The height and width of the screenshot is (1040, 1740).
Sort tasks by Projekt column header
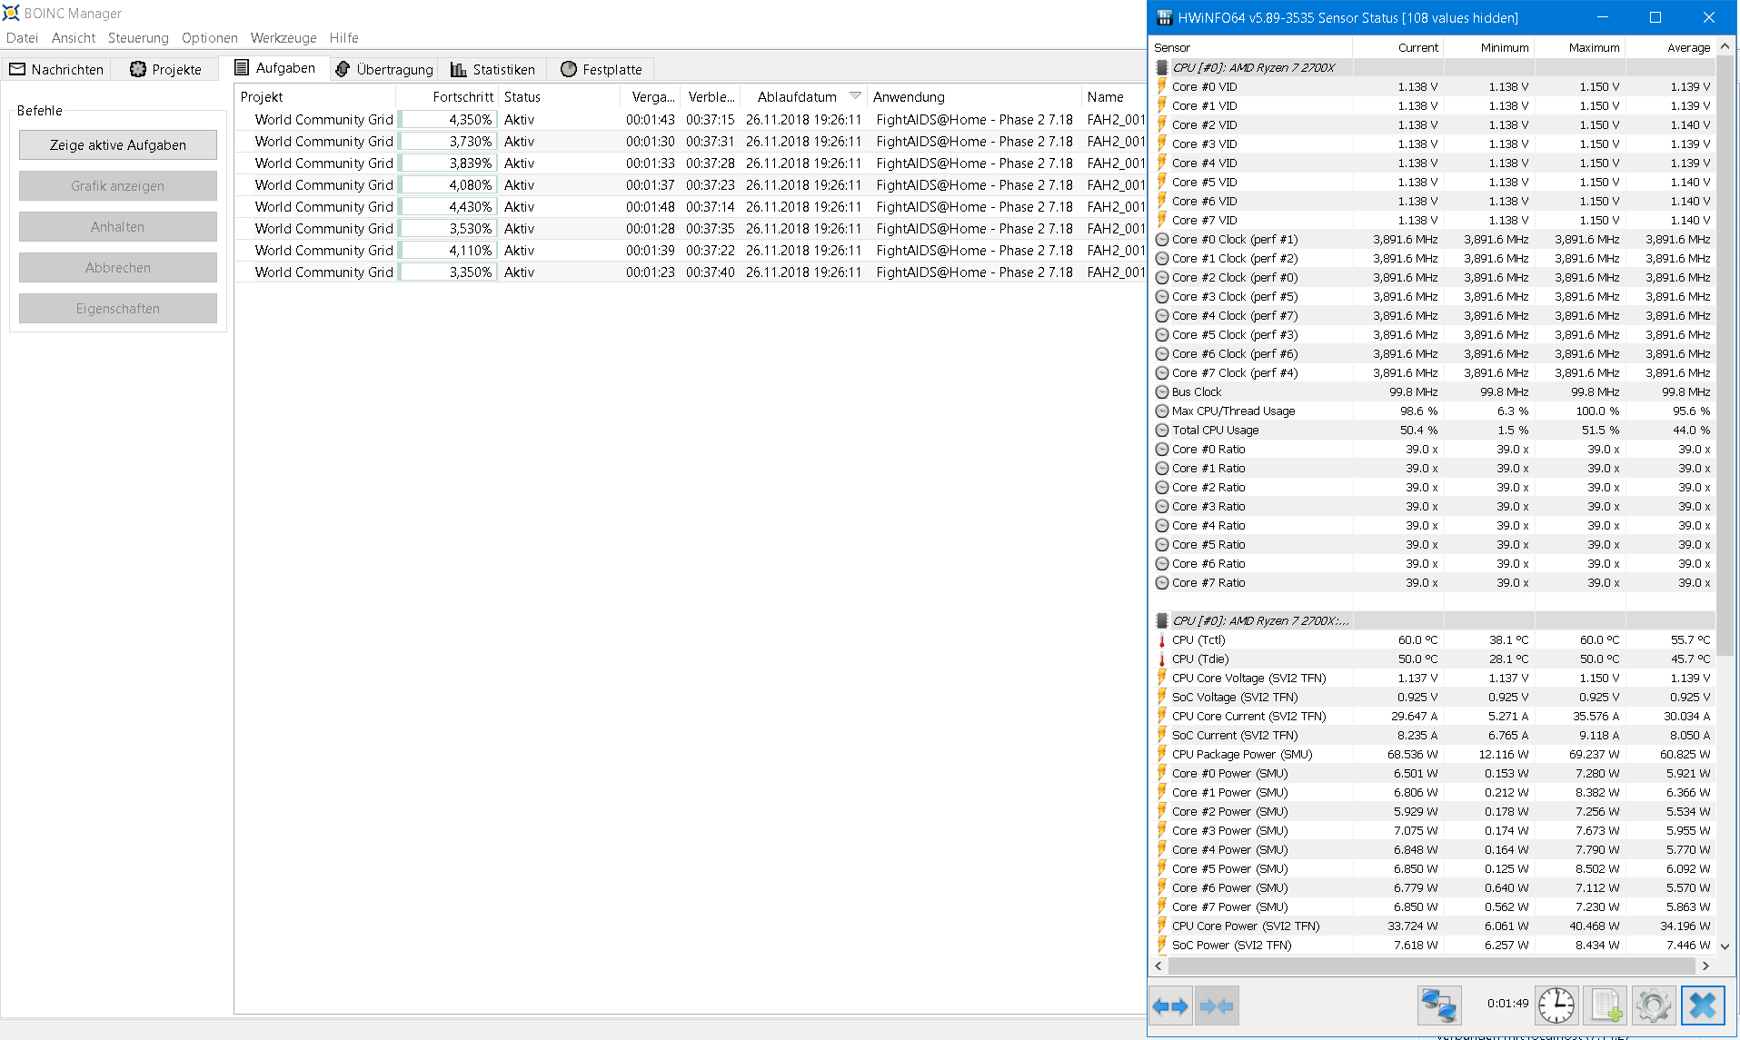(x=315, y=96)
